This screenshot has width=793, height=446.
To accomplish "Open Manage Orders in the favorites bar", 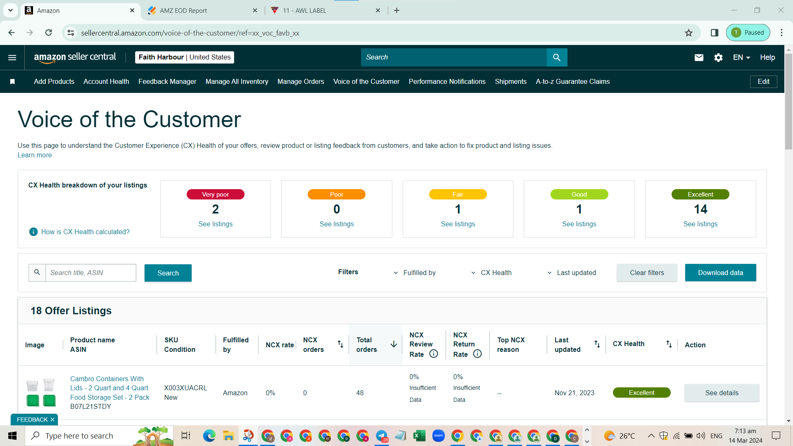I will tap(301, 82).
